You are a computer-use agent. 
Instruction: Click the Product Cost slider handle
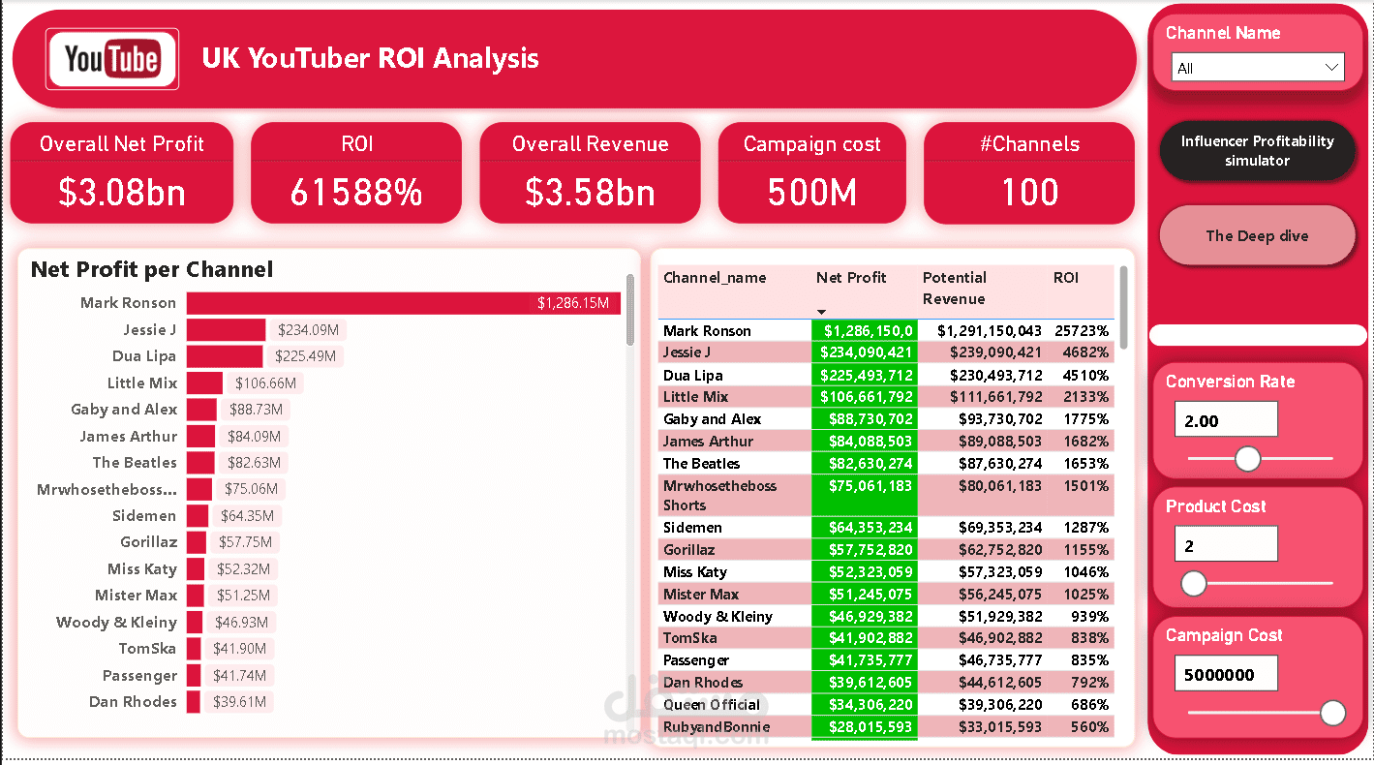click(x=1194, y=583)
